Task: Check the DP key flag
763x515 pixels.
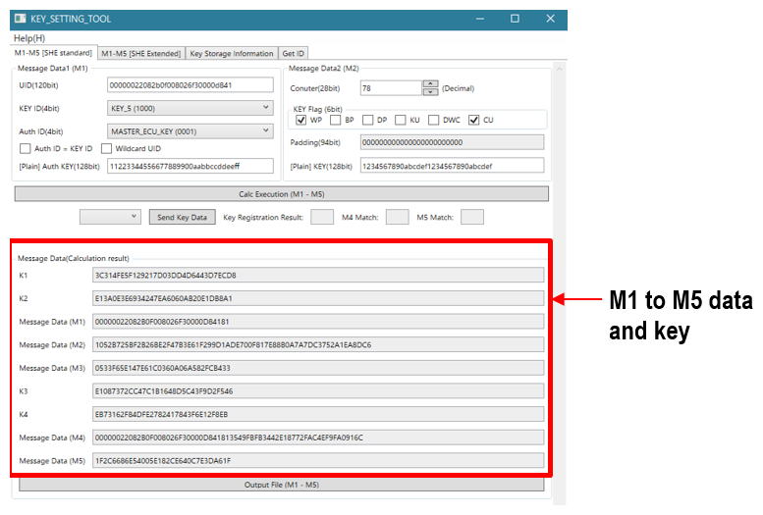Action: (x=368, y=120)
